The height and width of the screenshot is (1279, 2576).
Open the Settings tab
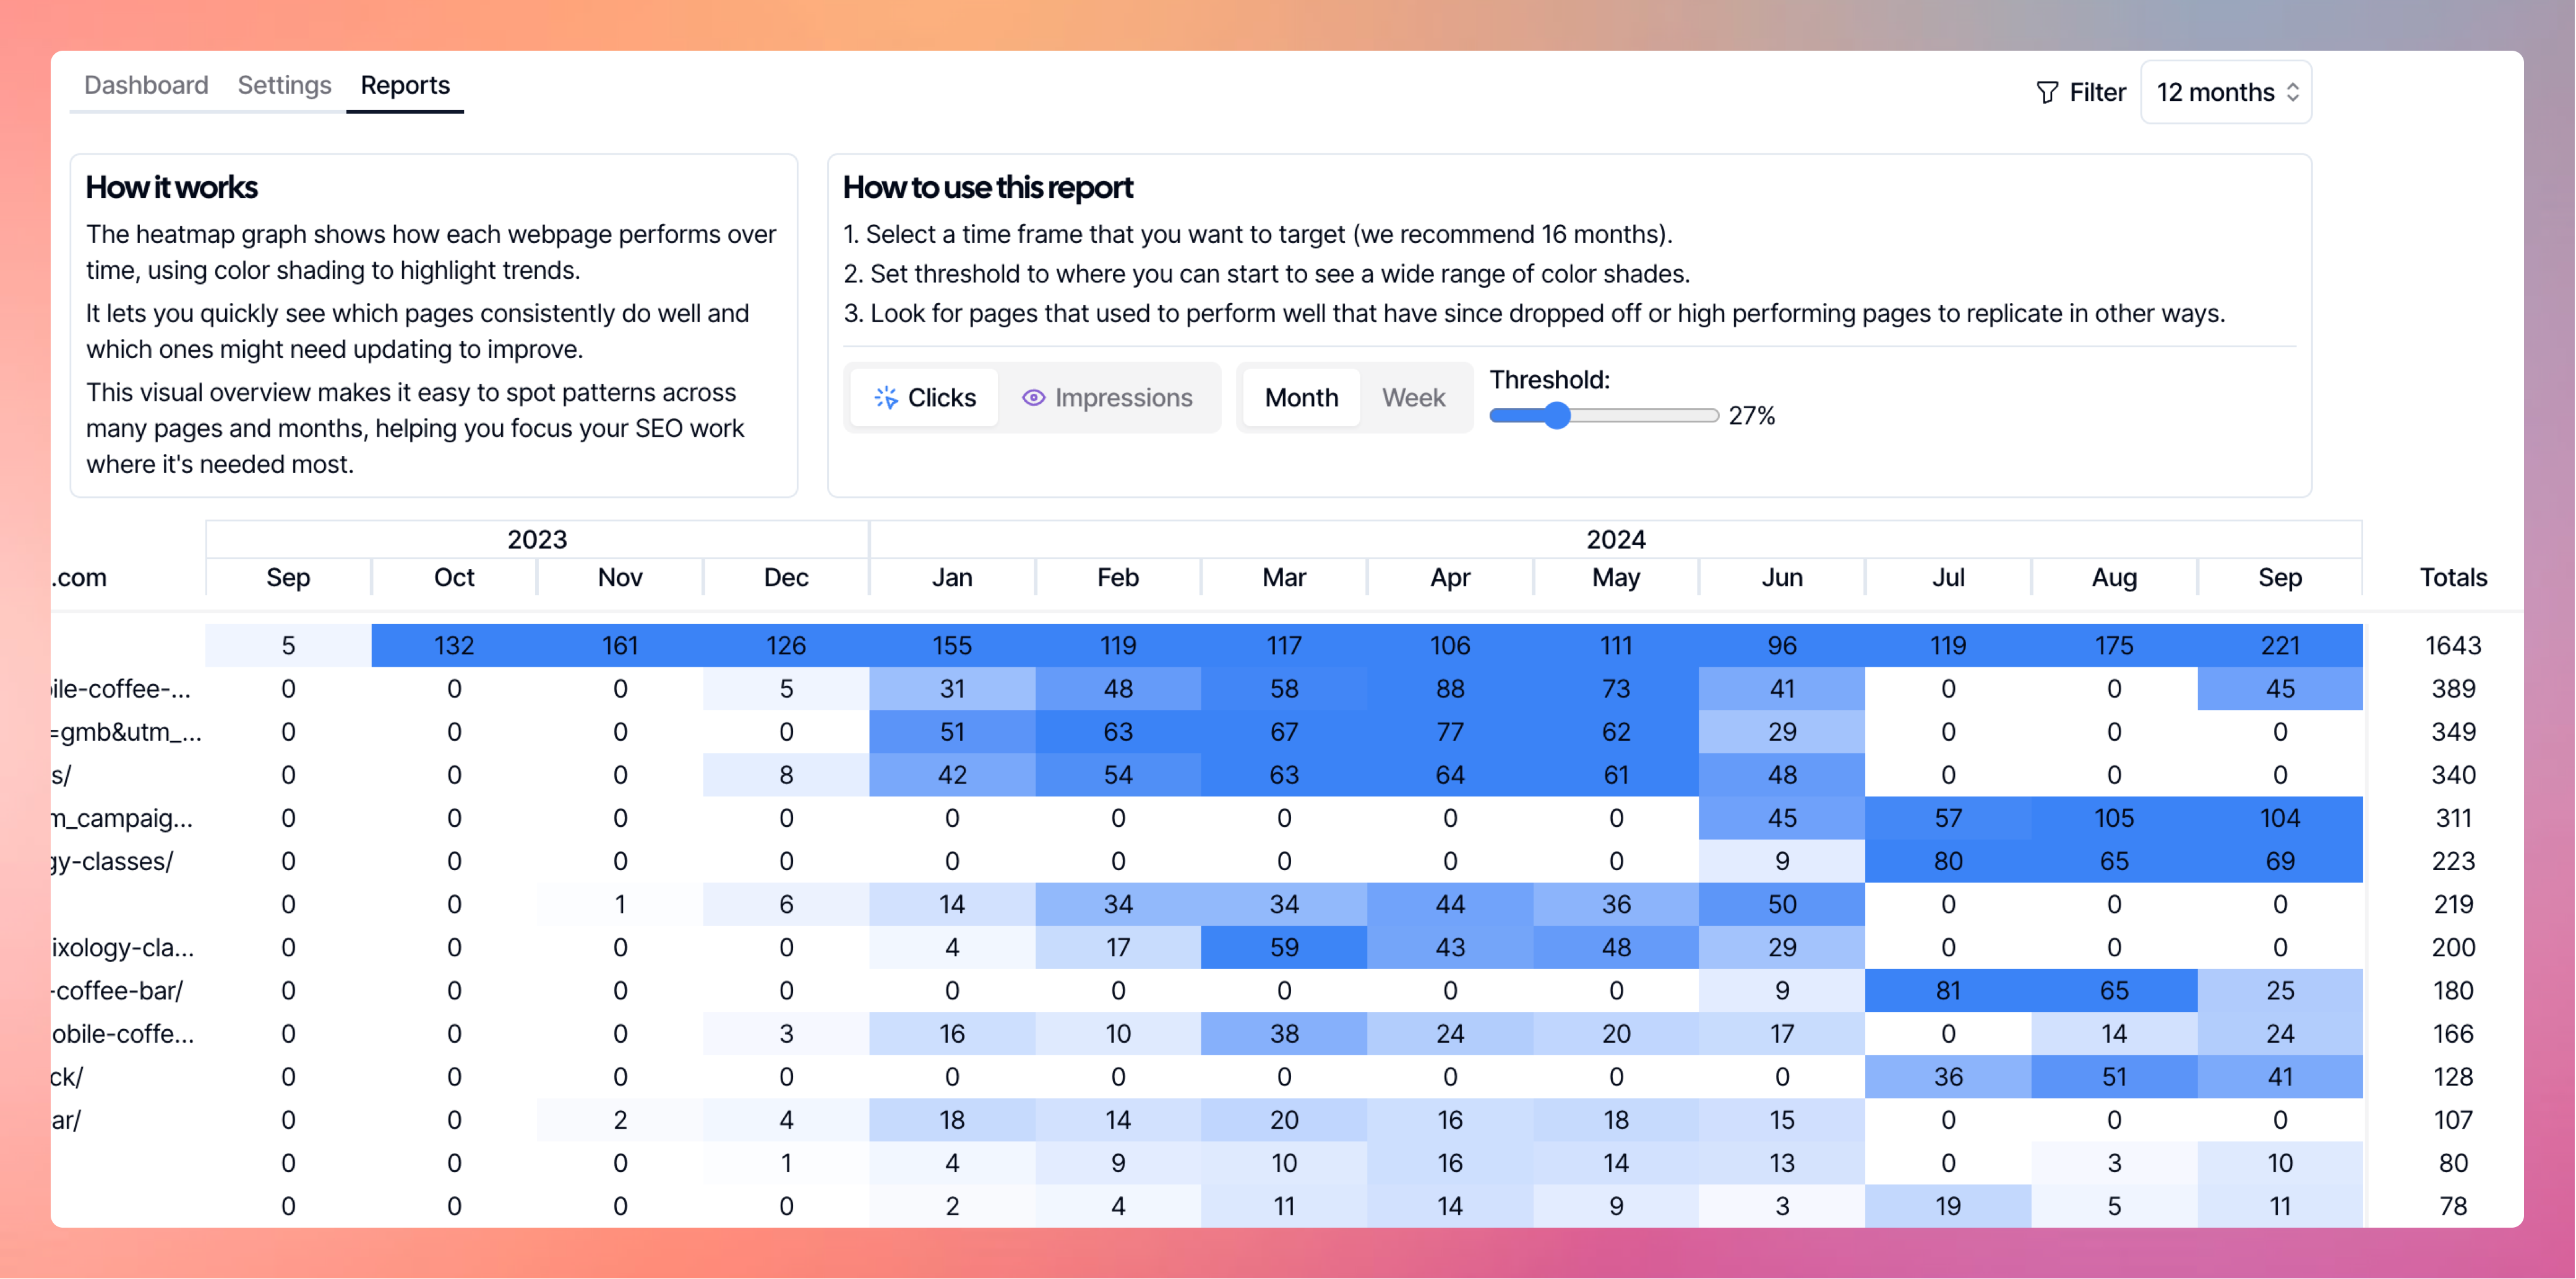(284, 85)
